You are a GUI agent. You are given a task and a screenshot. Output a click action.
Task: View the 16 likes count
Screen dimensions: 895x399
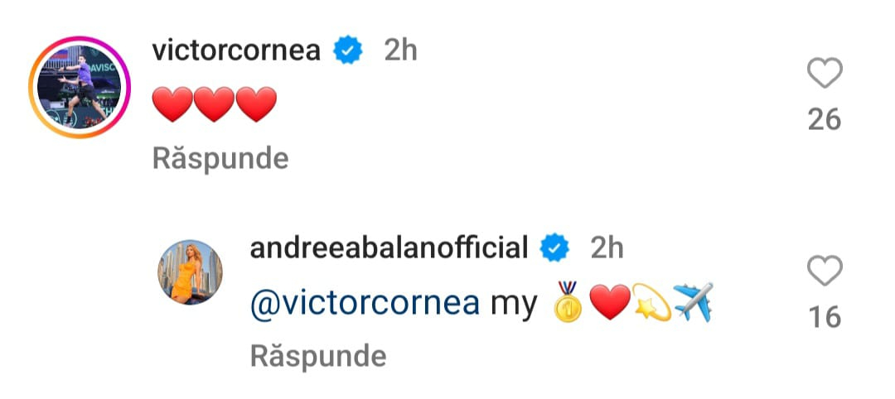click(824, 317)
